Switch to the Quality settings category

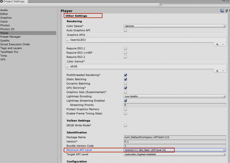coord(5,41)
